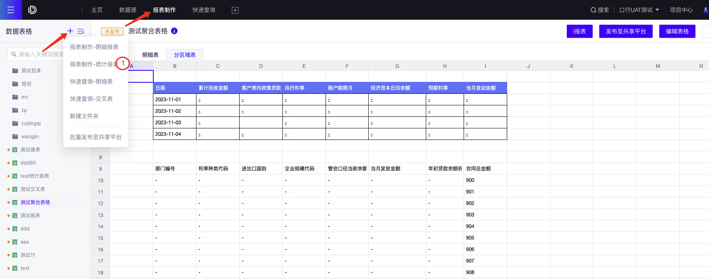Click the search magnifier icon 搜索
709x279 pixels.
pos(593,10)
